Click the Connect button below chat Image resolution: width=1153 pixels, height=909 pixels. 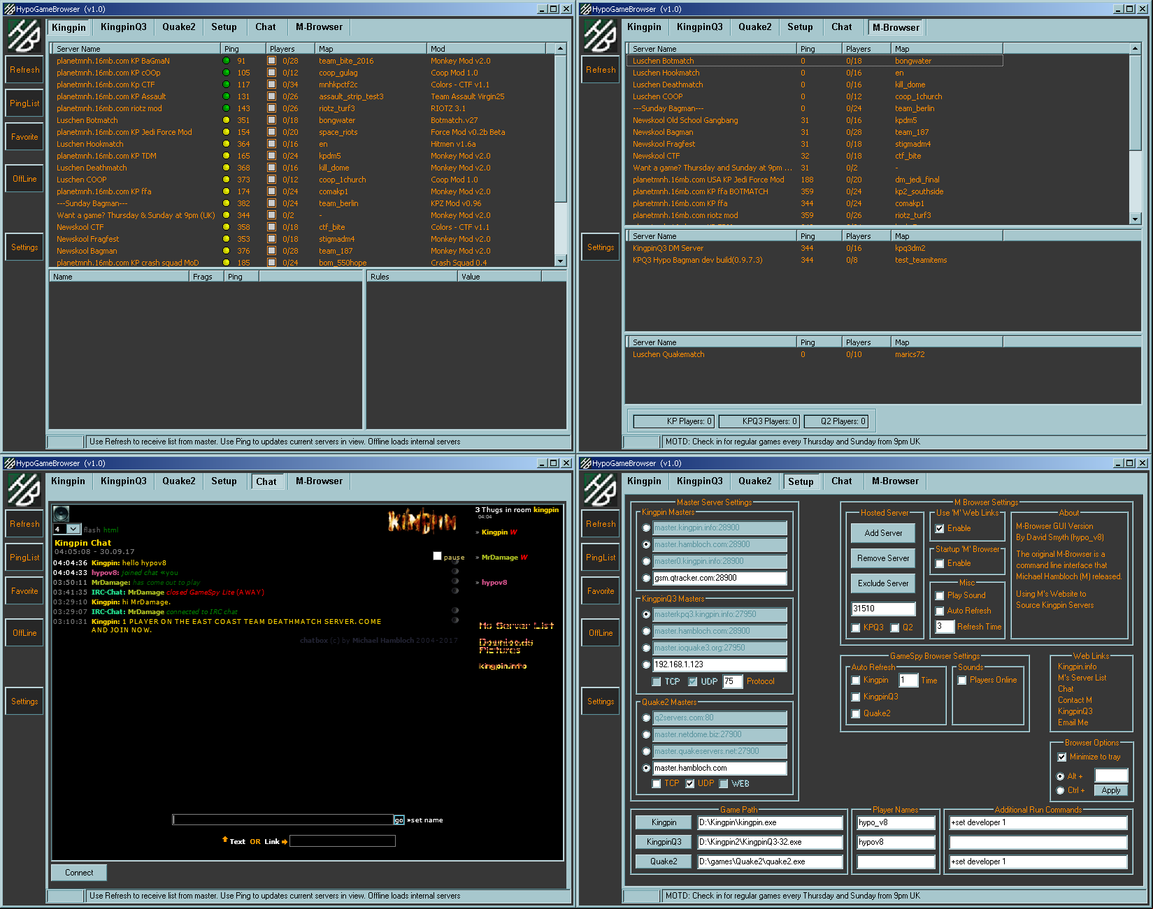tap(79, 873)
